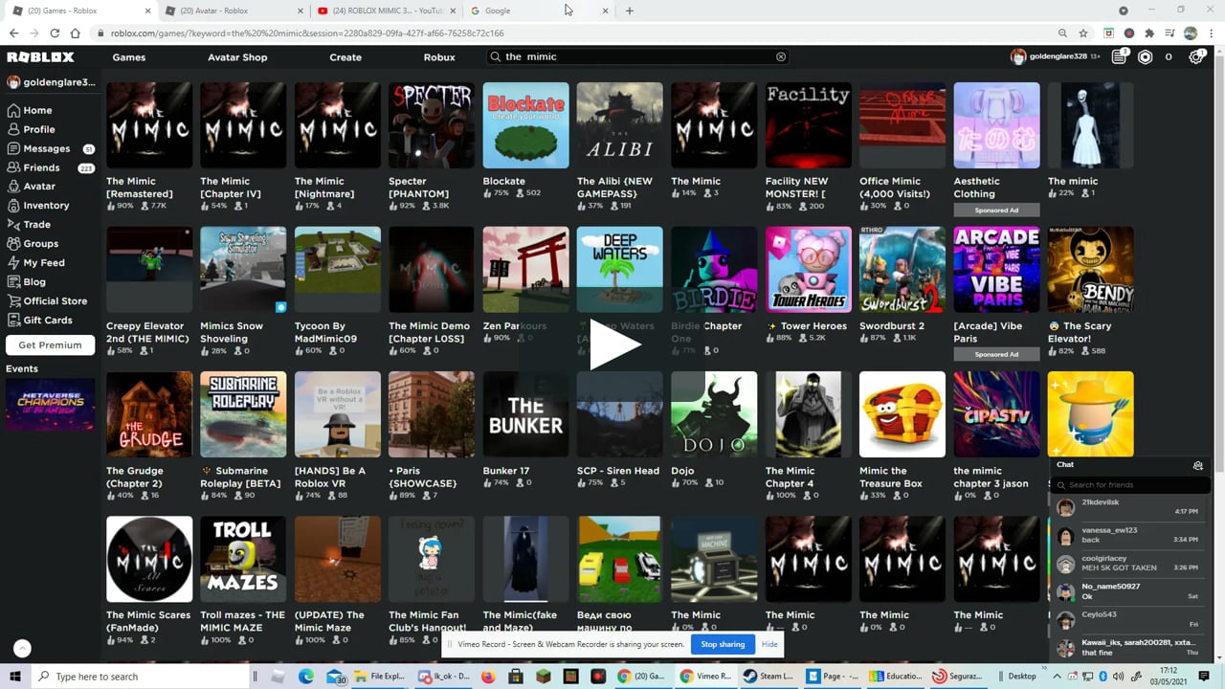Click the Windows taskbar search box

(141, 677)
